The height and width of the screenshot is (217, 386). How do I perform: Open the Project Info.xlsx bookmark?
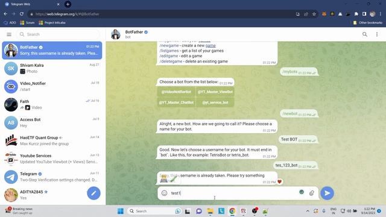52,23
